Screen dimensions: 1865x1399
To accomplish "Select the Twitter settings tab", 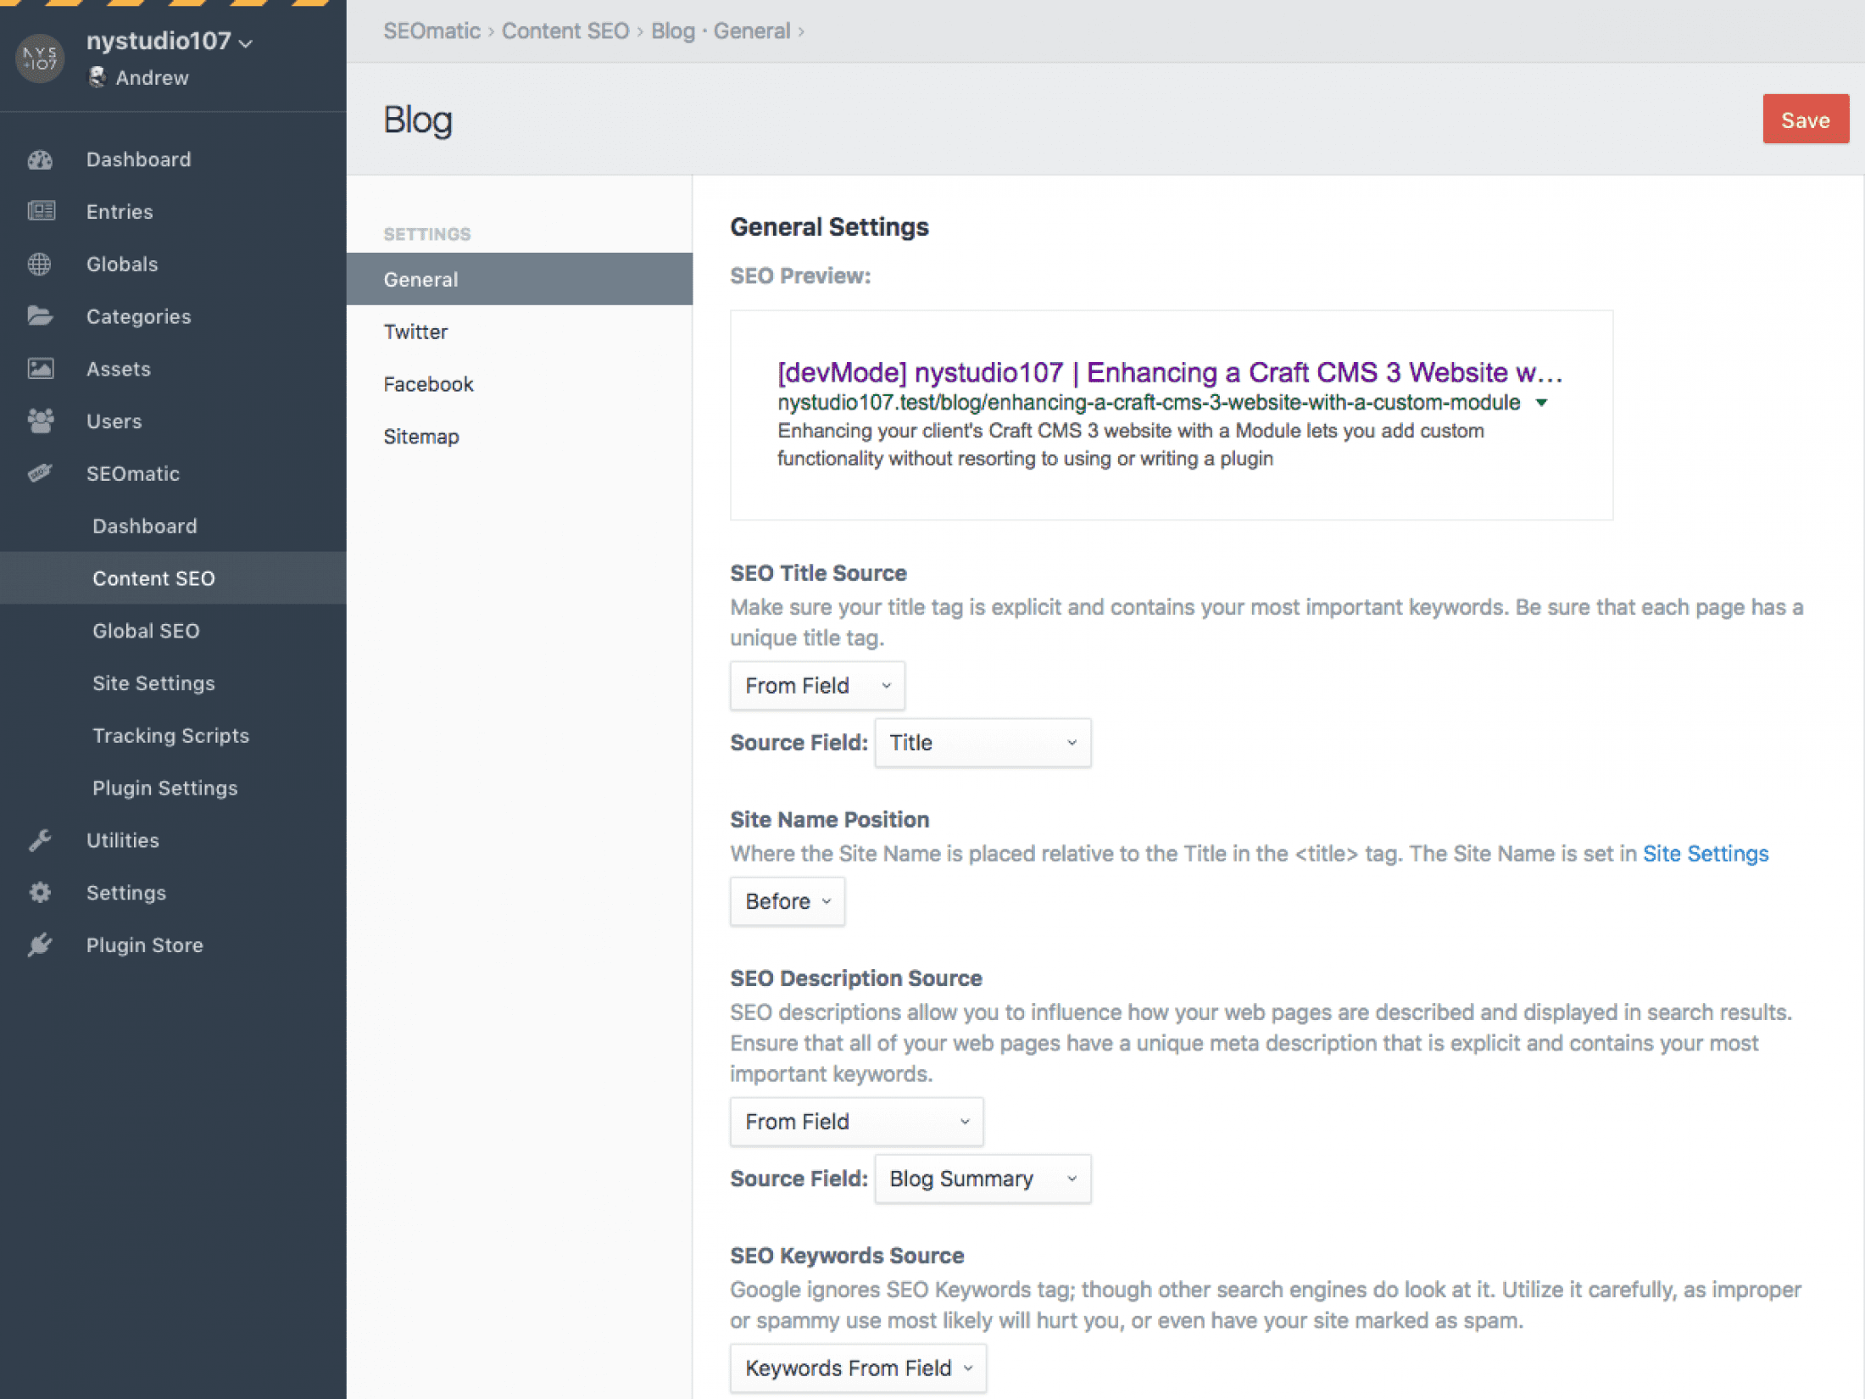I will tap(520, 332).
